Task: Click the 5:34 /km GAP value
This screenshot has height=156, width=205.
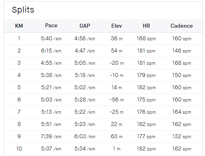Action: (85, 149)
